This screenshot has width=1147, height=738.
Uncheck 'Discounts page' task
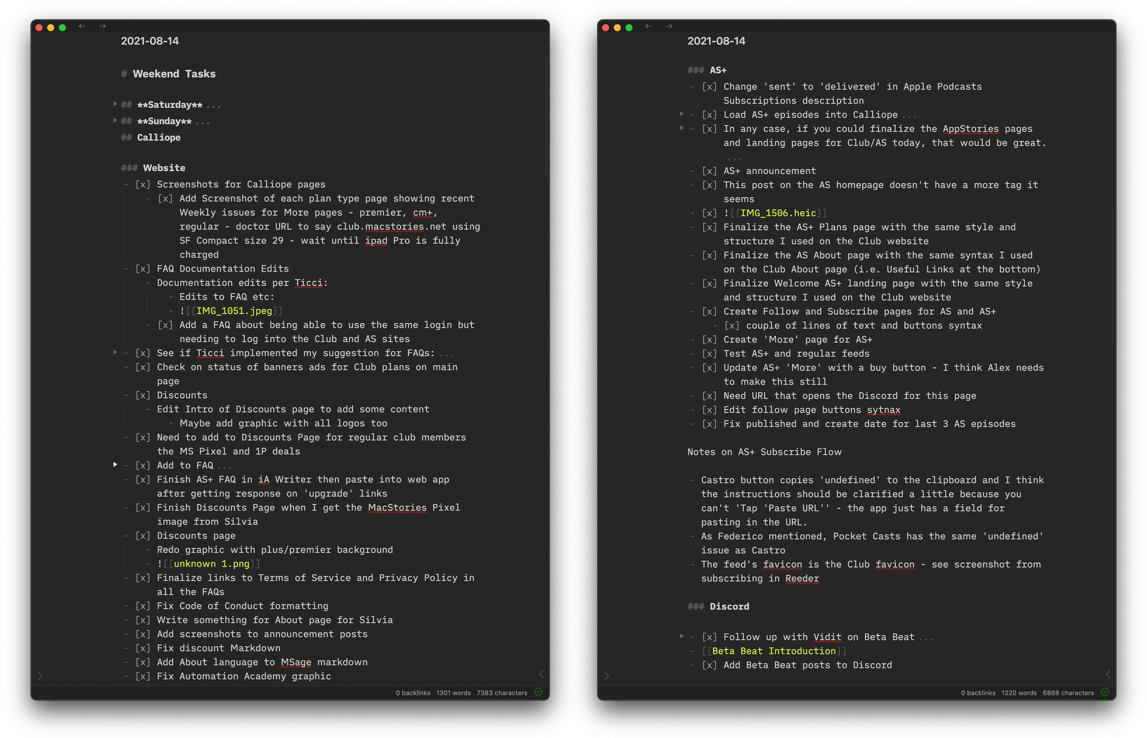pyautogui.click(x=143, y=536)
